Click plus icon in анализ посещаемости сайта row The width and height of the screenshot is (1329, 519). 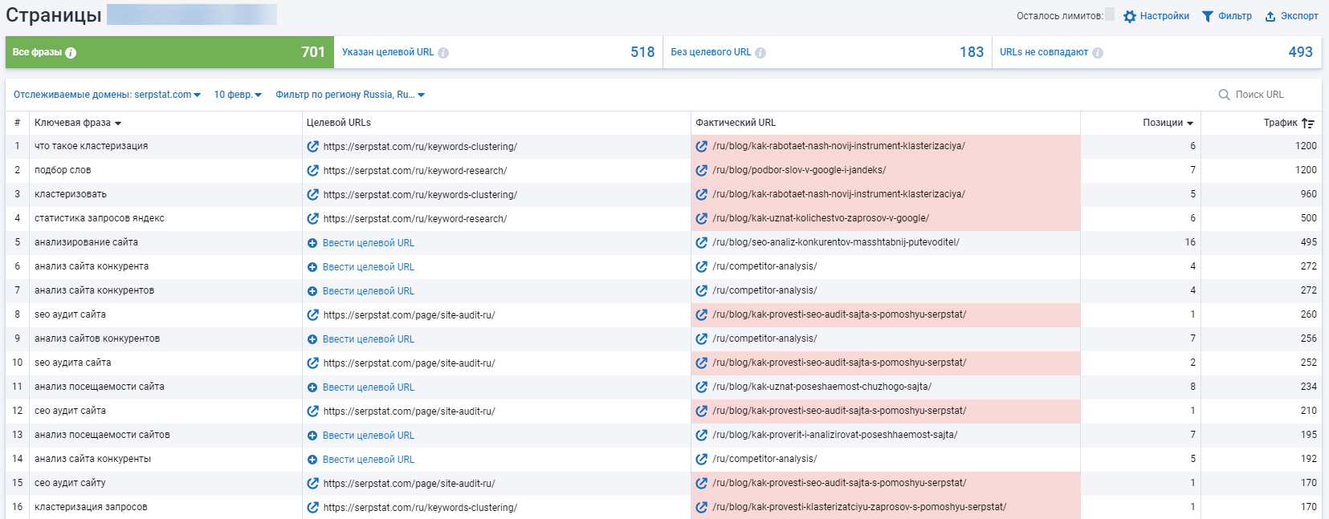[312, 387]
